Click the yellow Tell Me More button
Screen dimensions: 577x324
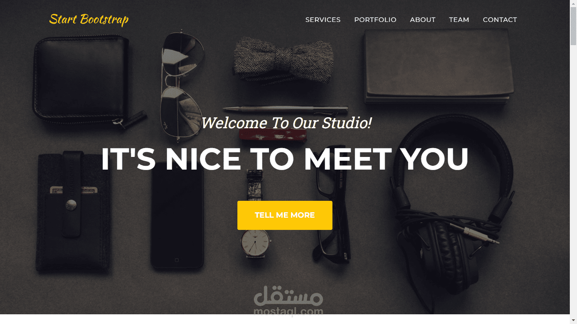(x=285, y=215)
